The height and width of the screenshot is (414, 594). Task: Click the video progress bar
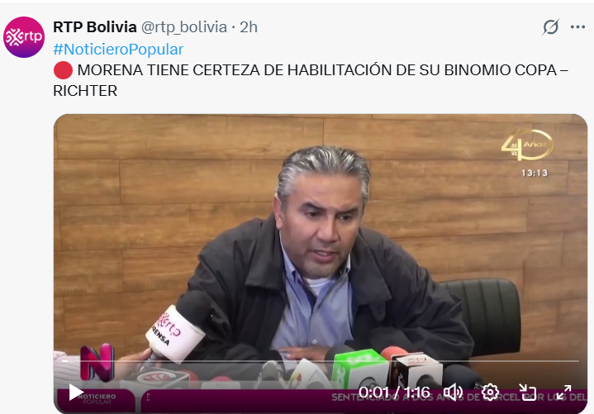(321, 361)
